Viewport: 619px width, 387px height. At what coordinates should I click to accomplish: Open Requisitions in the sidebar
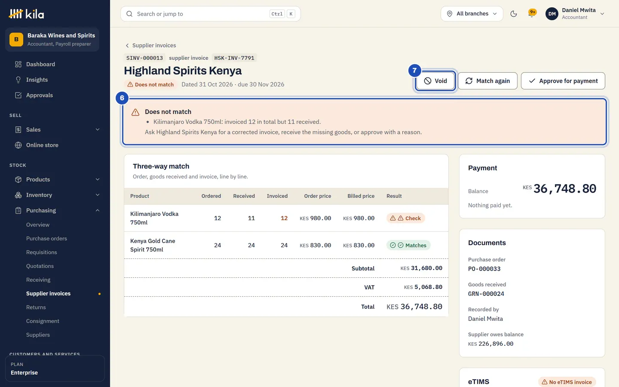[42, 252]
